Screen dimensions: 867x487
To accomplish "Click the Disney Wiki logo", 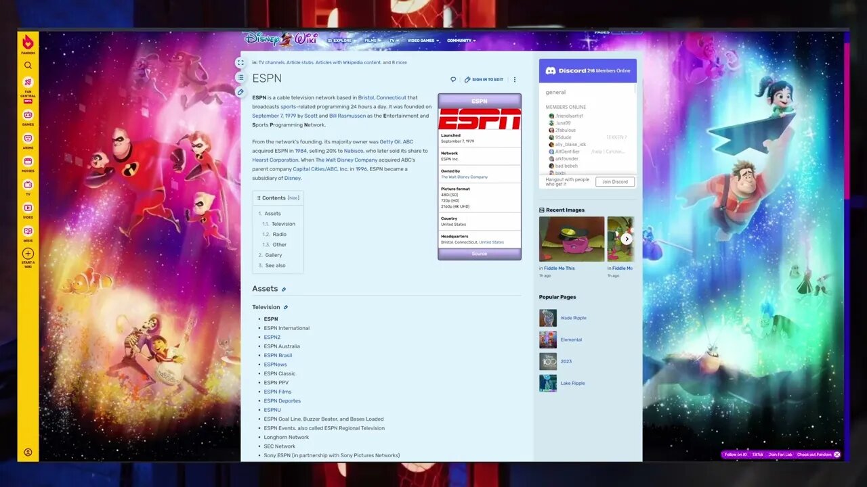I will (x=280, y=39).
